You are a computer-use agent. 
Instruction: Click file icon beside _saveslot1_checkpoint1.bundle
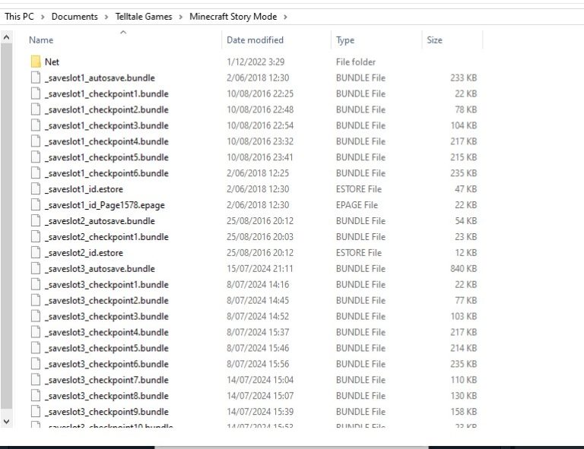click(36, 93)
